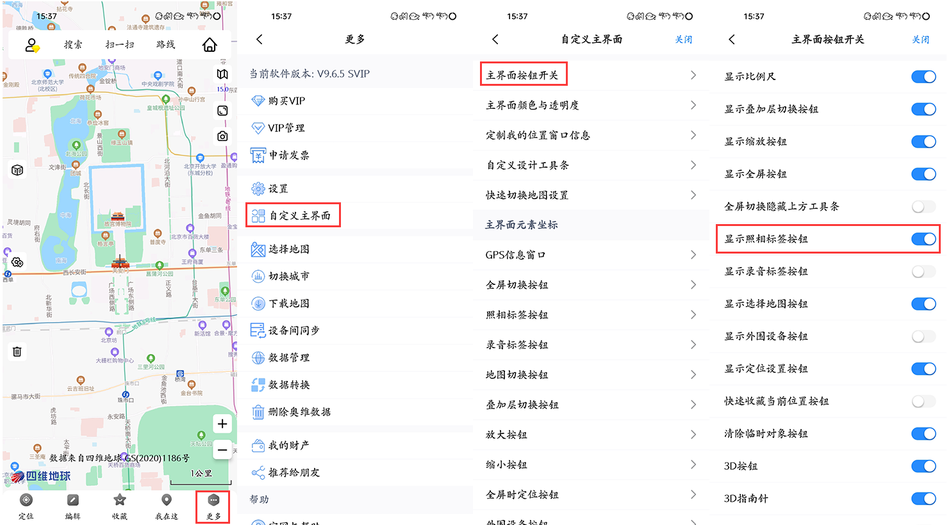Open 快速切换地图设置 chevron
The width and height of the screenshot is (951, 525).
click(x=693, y=195)
